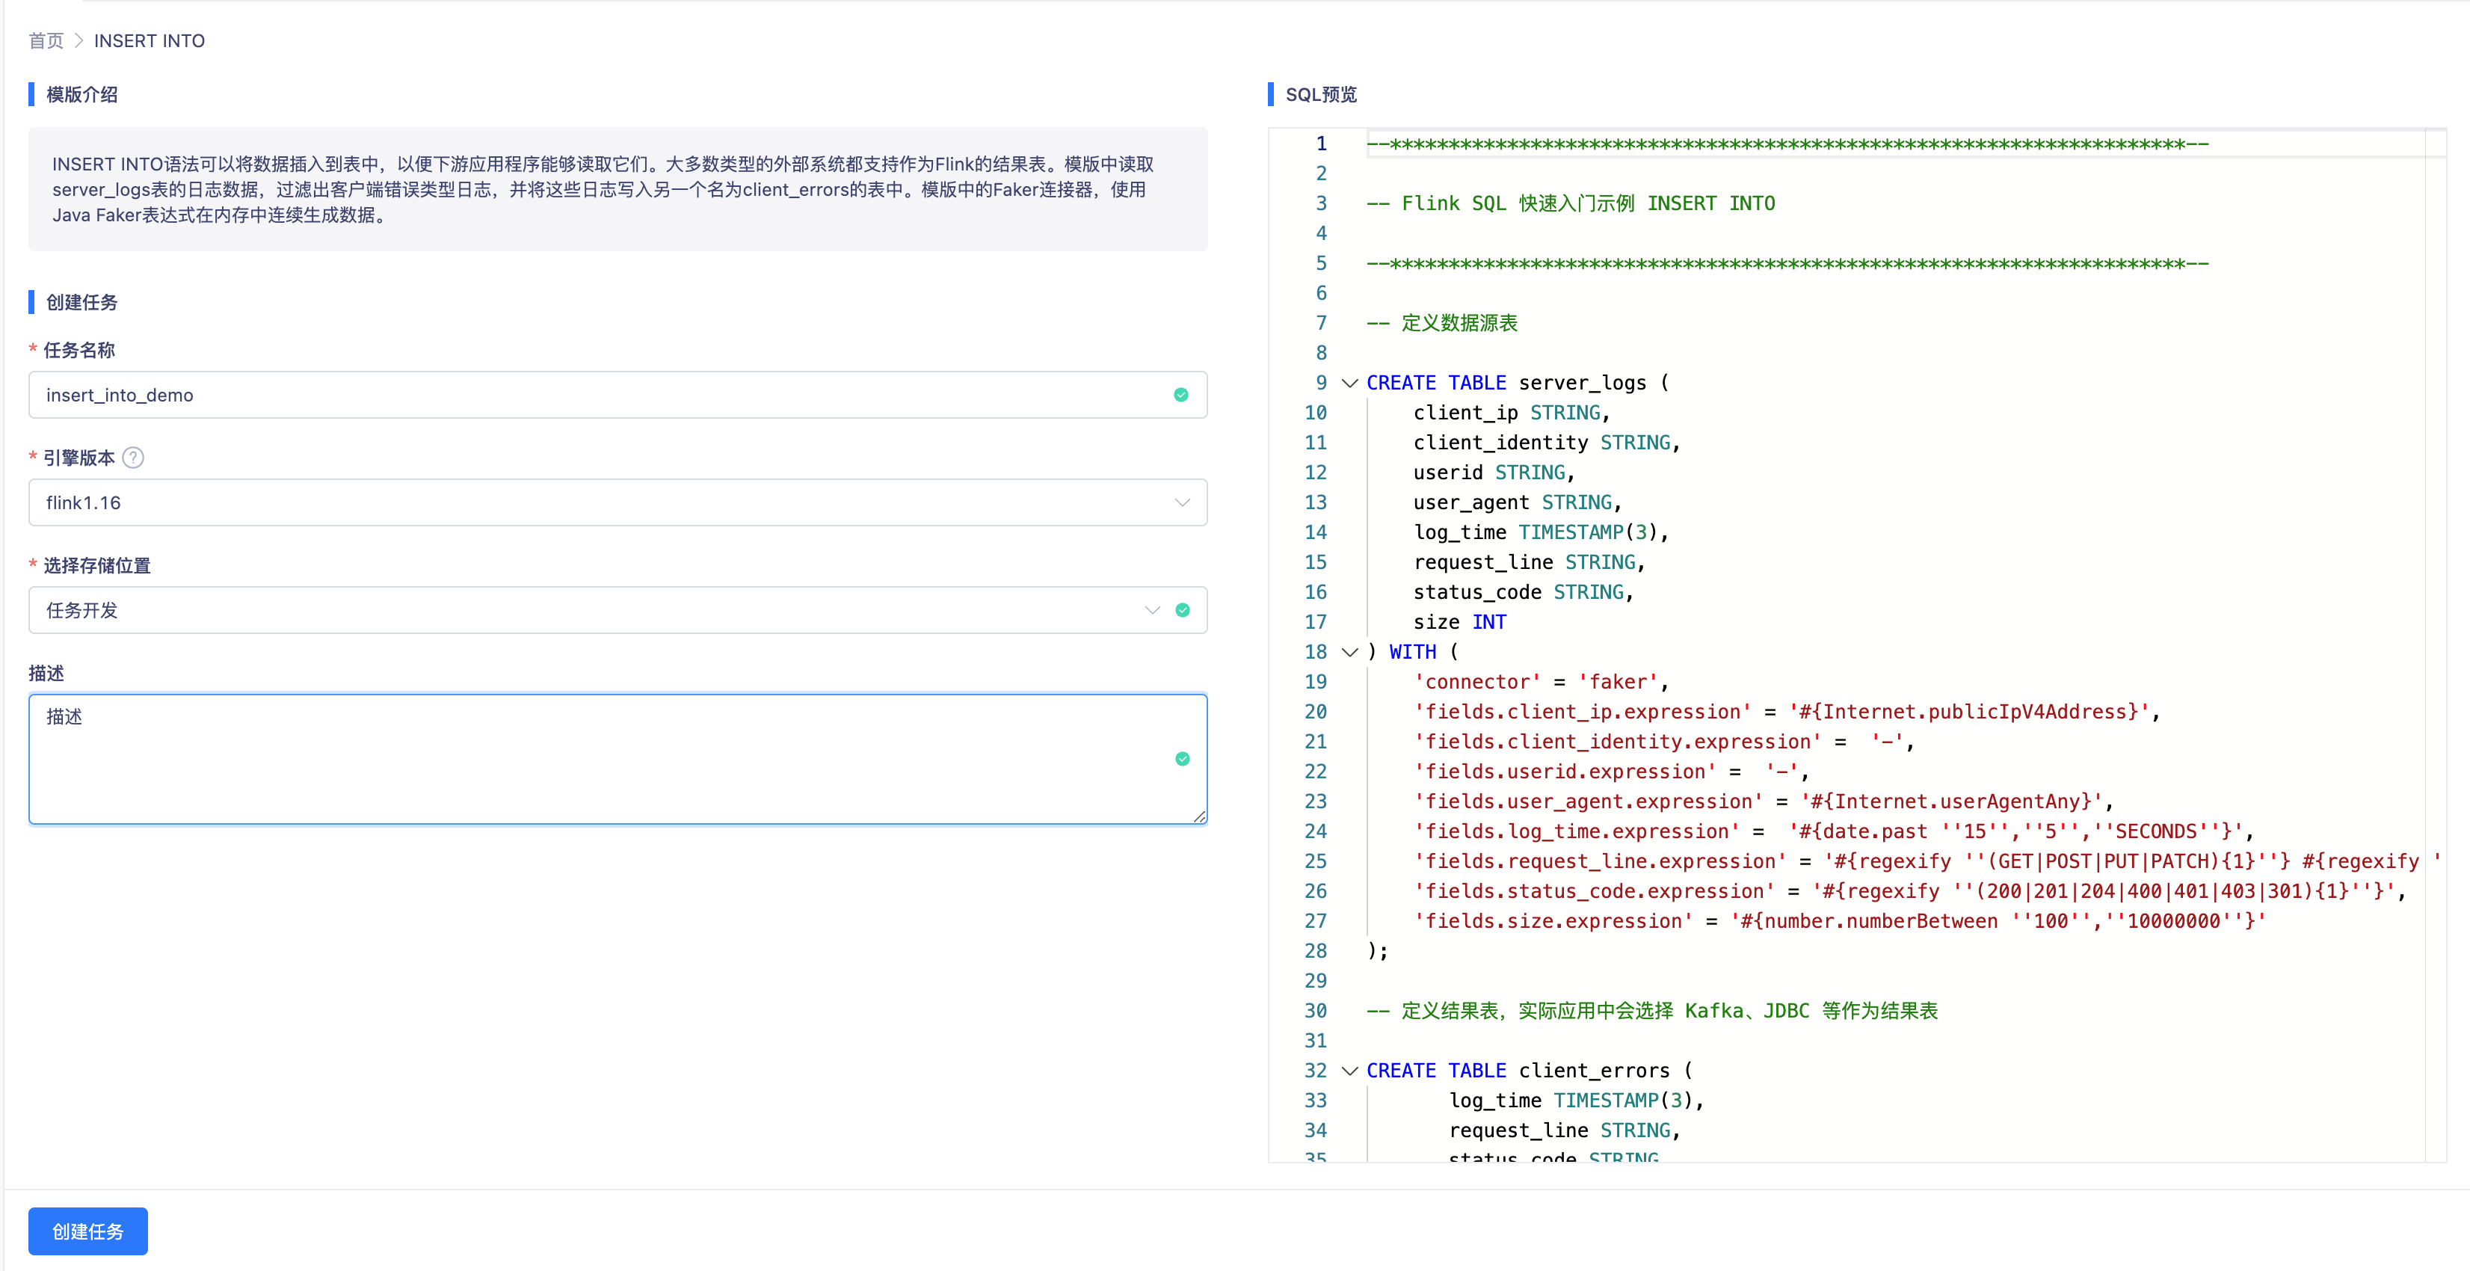
Task: Click the 创建任务 section heading
Action: point(81,302)
